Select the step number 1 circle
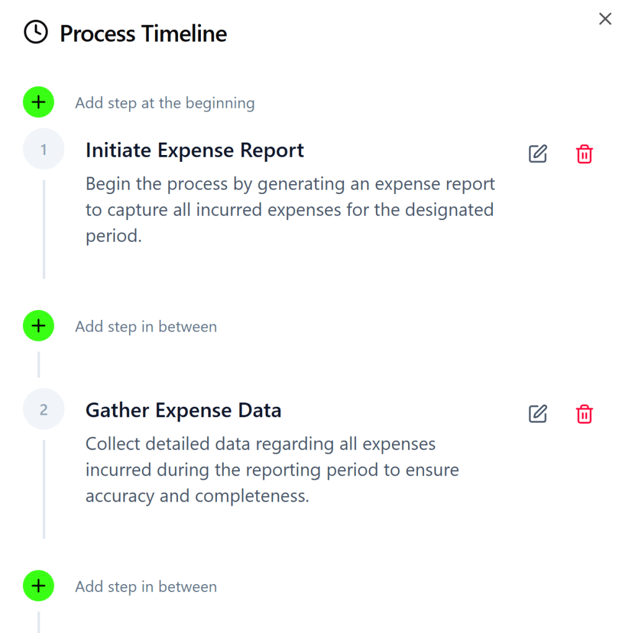This screenshot has width=635, height=633. pyautogui.click(x=43, y=149)
